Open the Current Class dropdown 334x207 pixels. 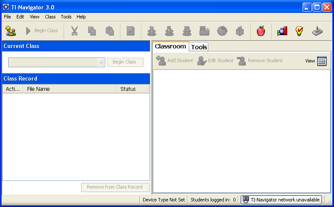click(x=101, y=63)
